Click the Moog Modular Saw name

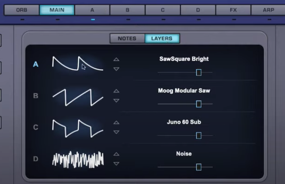[x=184, y=90]
